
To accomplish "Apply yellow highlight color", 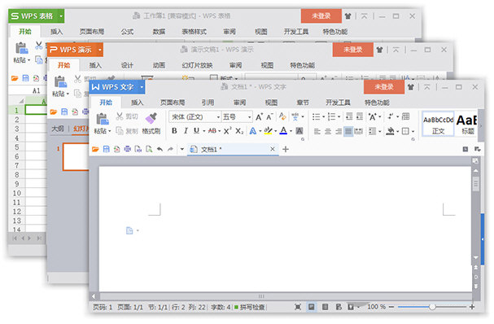I will point(268,131).
